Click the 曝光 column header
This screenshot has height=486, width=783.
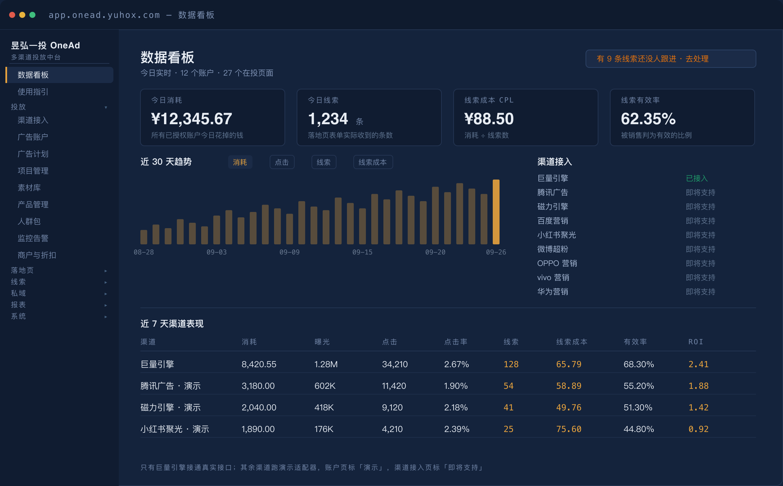point(322,342)
